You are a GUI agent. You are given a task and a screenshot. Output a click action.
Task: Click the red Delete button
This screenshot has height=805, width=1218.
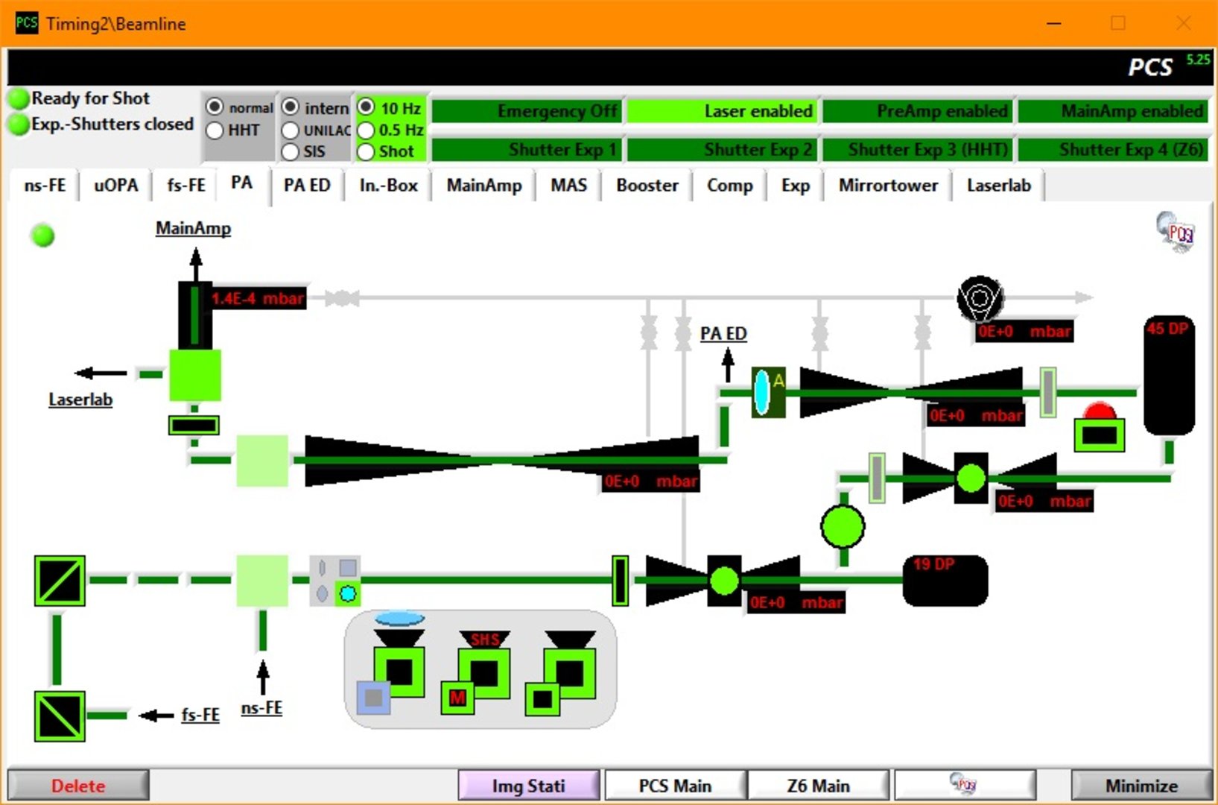pos(78,786)
